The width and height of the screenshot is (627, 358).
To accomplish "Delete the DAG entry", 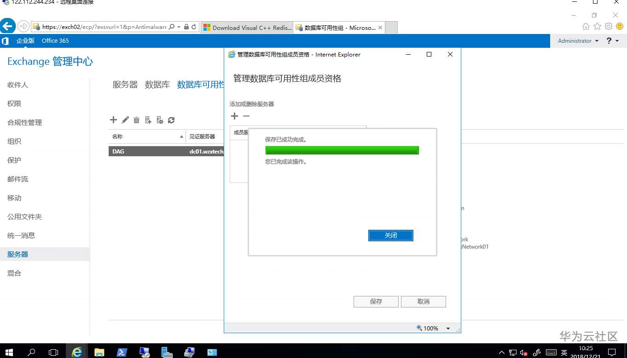I will pos(136,119).
